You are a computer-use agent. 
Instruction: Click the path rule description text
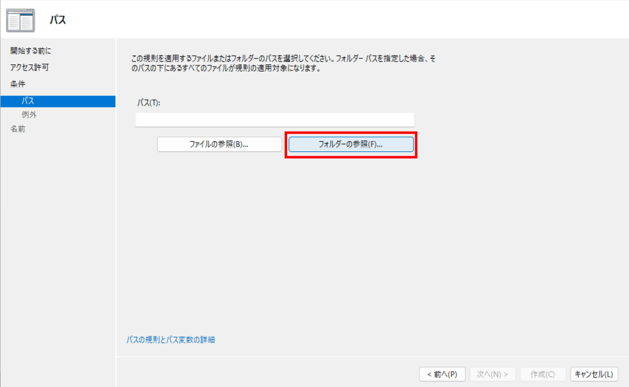[x=283, y=64]
